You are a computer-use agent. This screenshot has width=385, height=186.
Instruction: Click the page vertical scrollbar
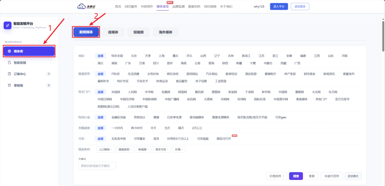point(383,36)
